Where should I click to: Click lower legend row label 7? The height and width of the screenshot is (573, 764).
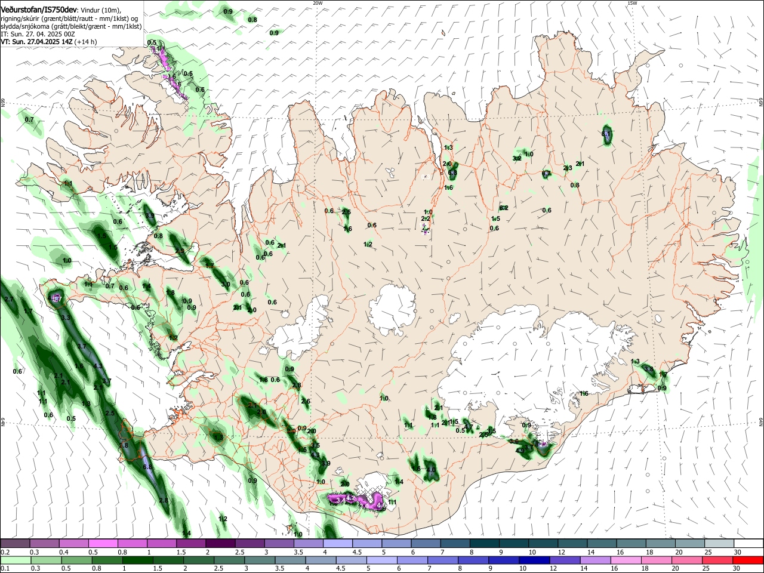[430, 569]
